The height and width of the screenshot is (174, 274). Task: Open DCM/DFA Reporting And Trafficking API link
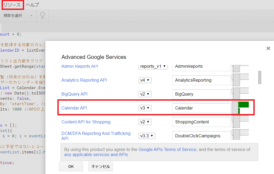pos(96,136)
